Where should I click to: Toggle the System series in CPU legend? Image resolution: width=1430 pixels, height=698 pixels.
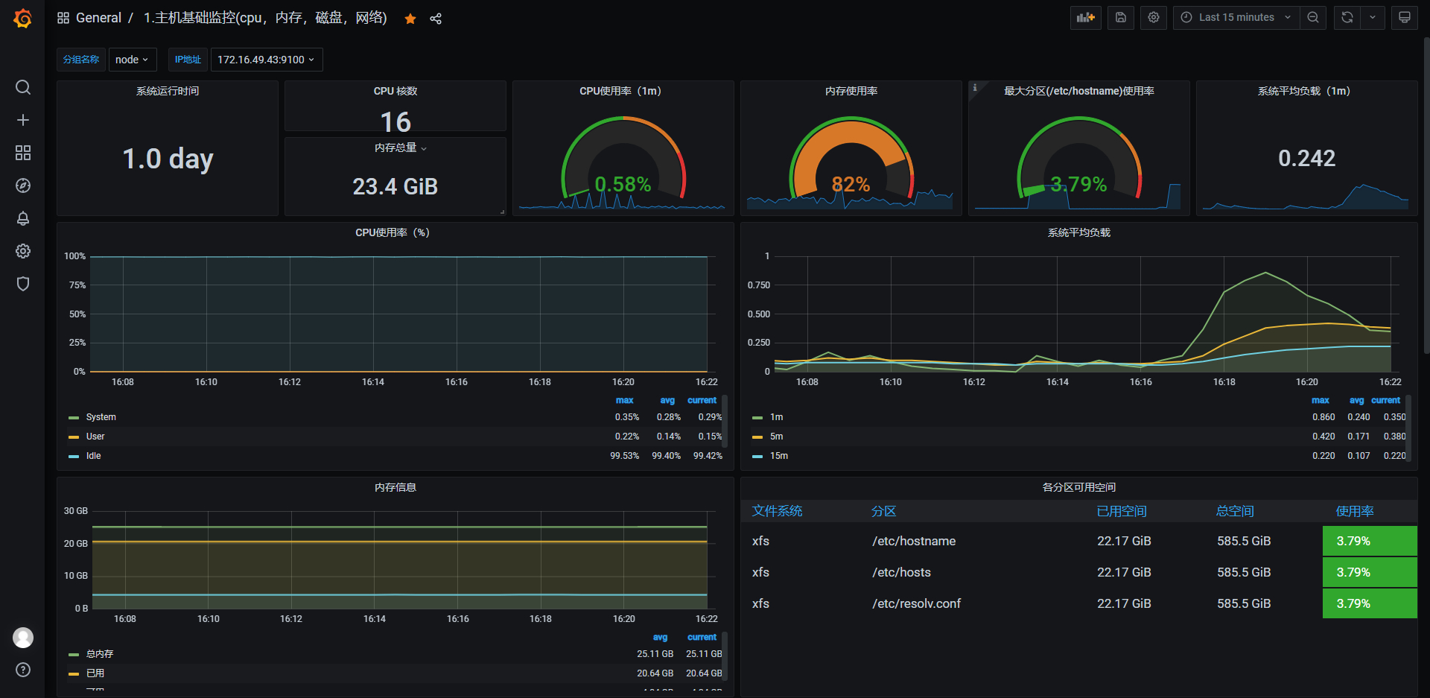101,417
